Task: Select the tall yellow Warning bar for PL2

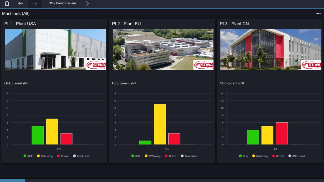Action: pyautogui.click(x=160, y=124)
